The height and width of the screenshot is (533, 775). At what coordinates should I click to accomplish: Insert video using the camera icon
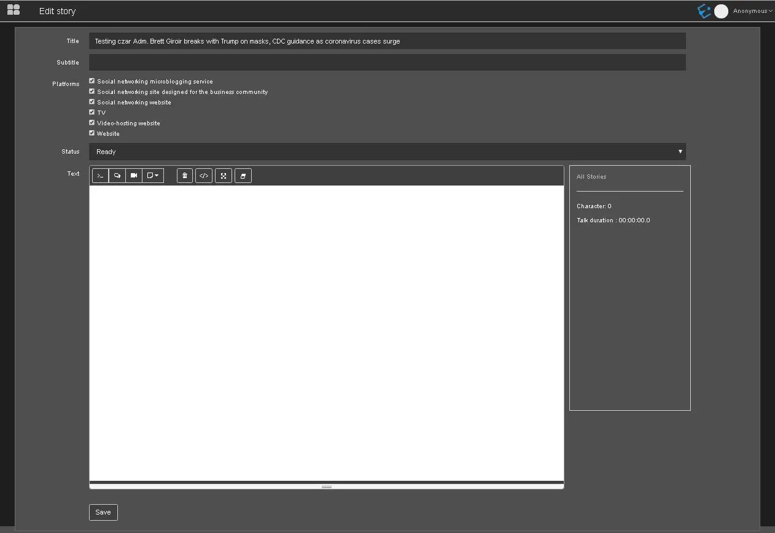click(x=134, y=176)
